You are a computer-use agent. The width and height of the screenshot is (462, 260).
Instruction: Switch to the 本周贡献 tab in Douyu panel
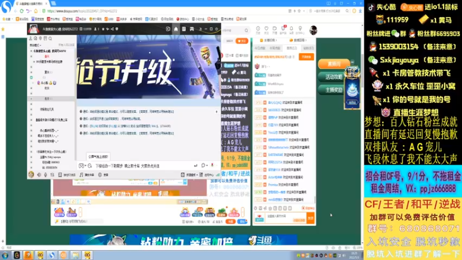[x=275, y=48]
